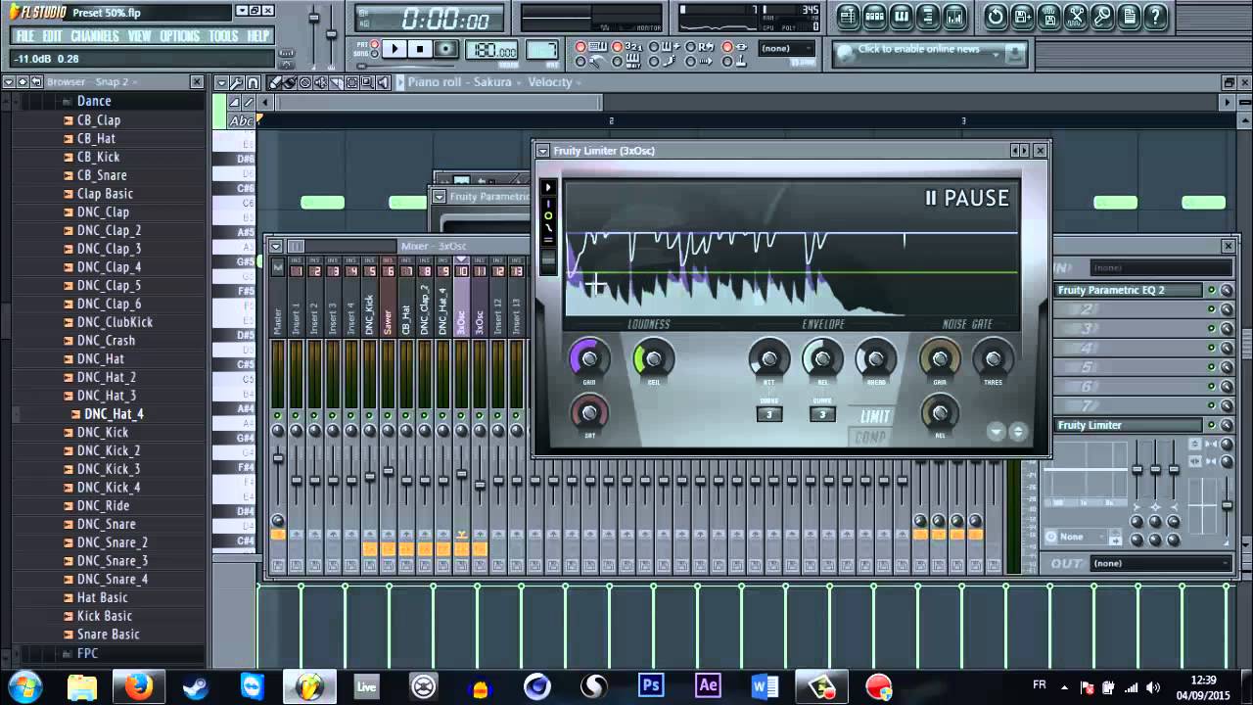The width and height of the screenshot is (1253, 705).
Task: Click to enable online news panel
Action: [x=929, y=53]
